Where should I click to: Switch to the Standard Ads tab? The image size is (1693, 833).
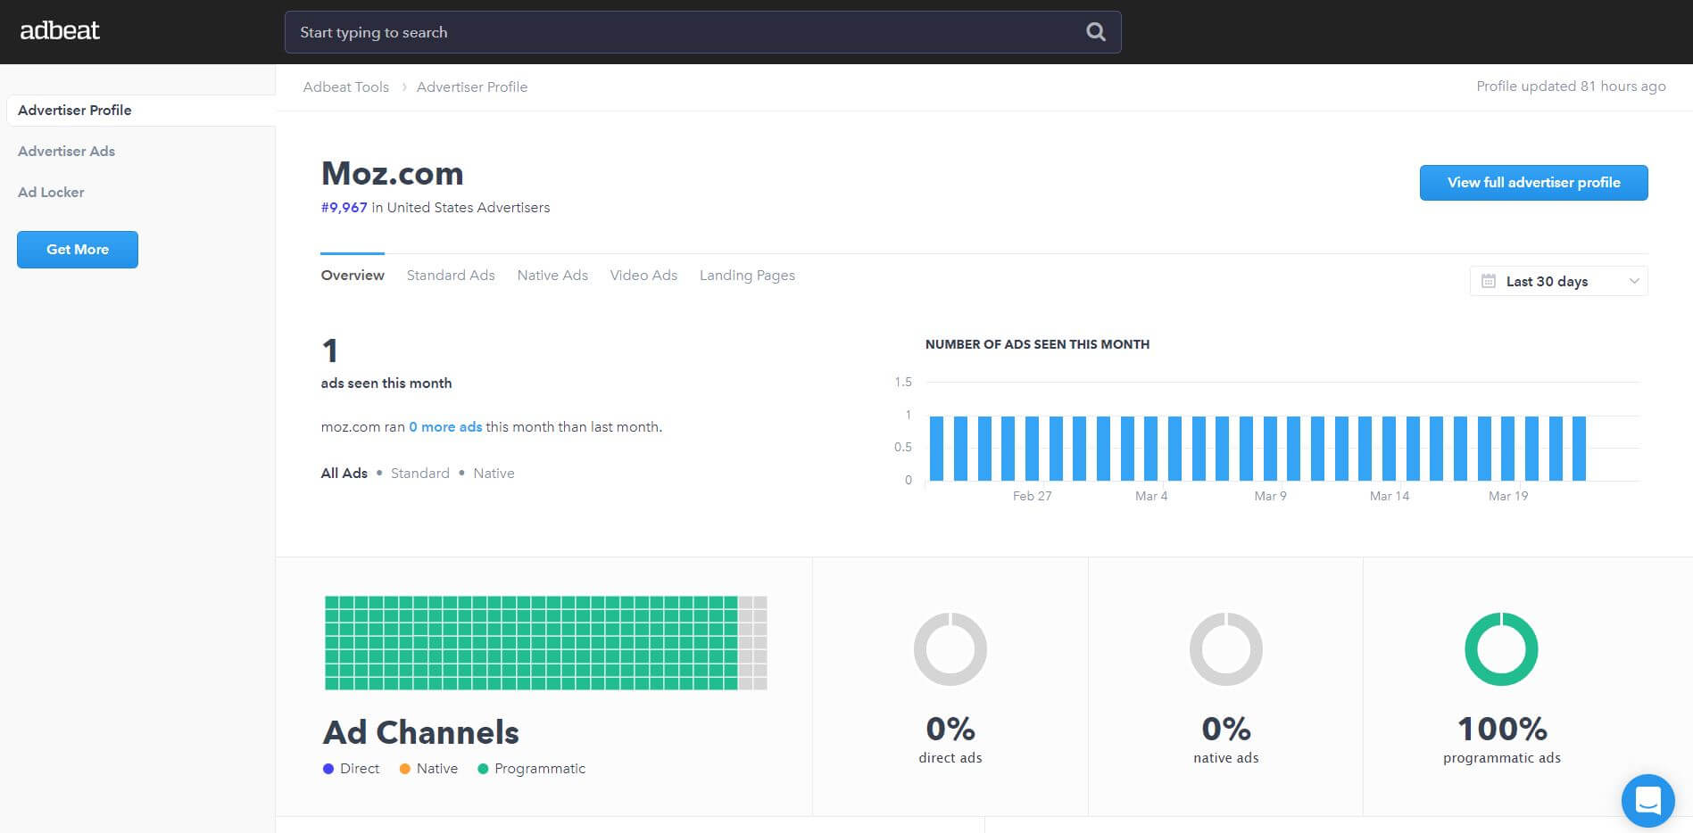(x=451, y=276)
